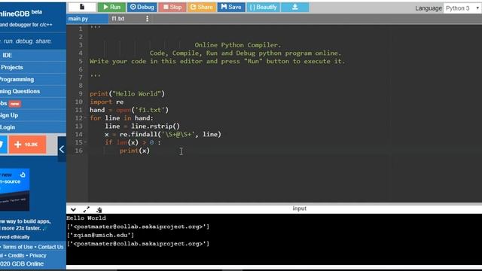This screenshot has height=271, width=482.
Task: Click the new file icon button
Action: tap(82, 7)
